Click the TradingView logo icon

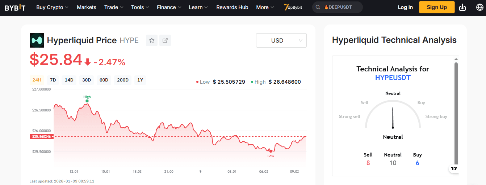pyautogui.click(x=454, y=168)
